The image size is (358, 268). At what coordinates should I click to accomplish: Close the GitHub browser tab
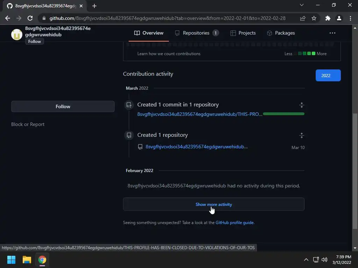pyautogui.click(x=81, y=6)
